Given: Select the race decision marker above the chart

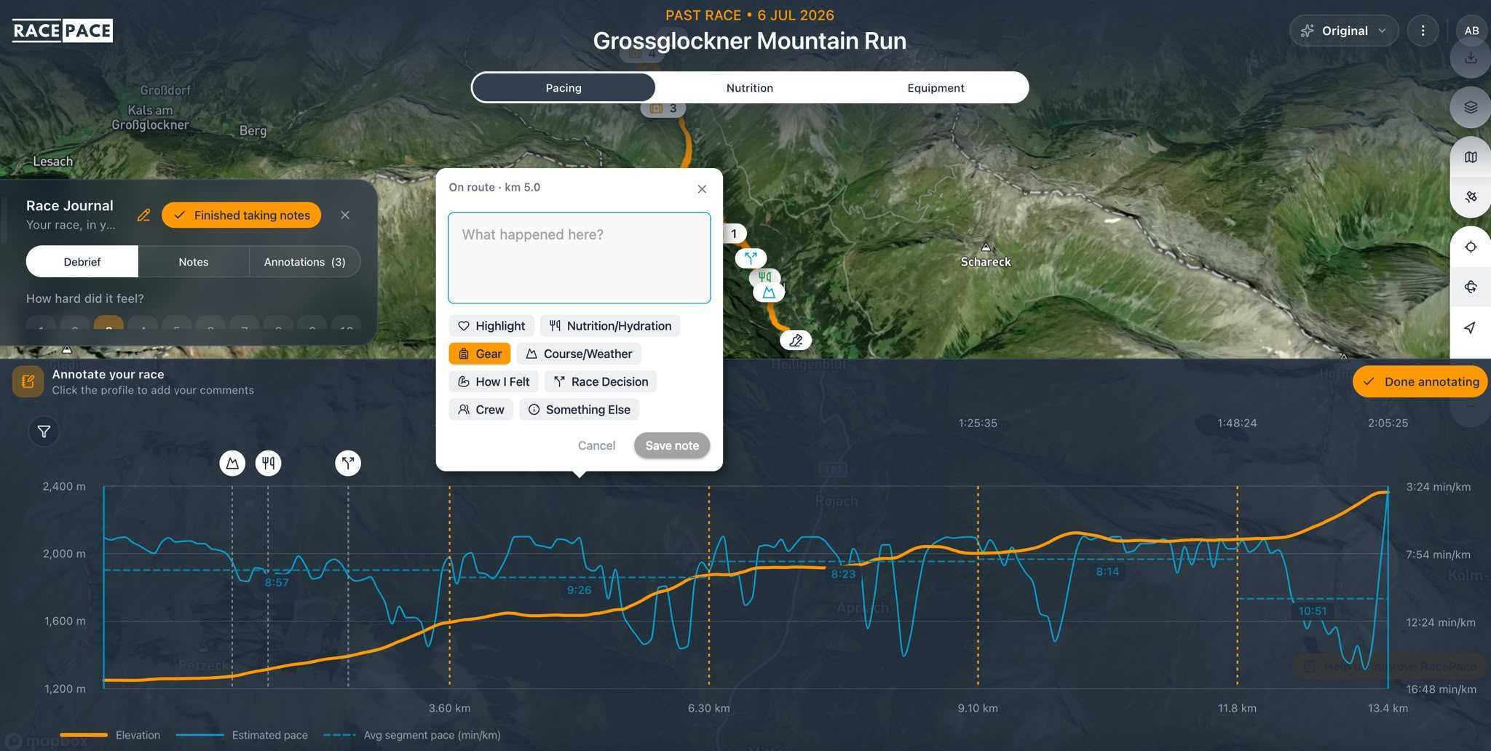Looking at the screenshot, I should [x=348, y=463].
